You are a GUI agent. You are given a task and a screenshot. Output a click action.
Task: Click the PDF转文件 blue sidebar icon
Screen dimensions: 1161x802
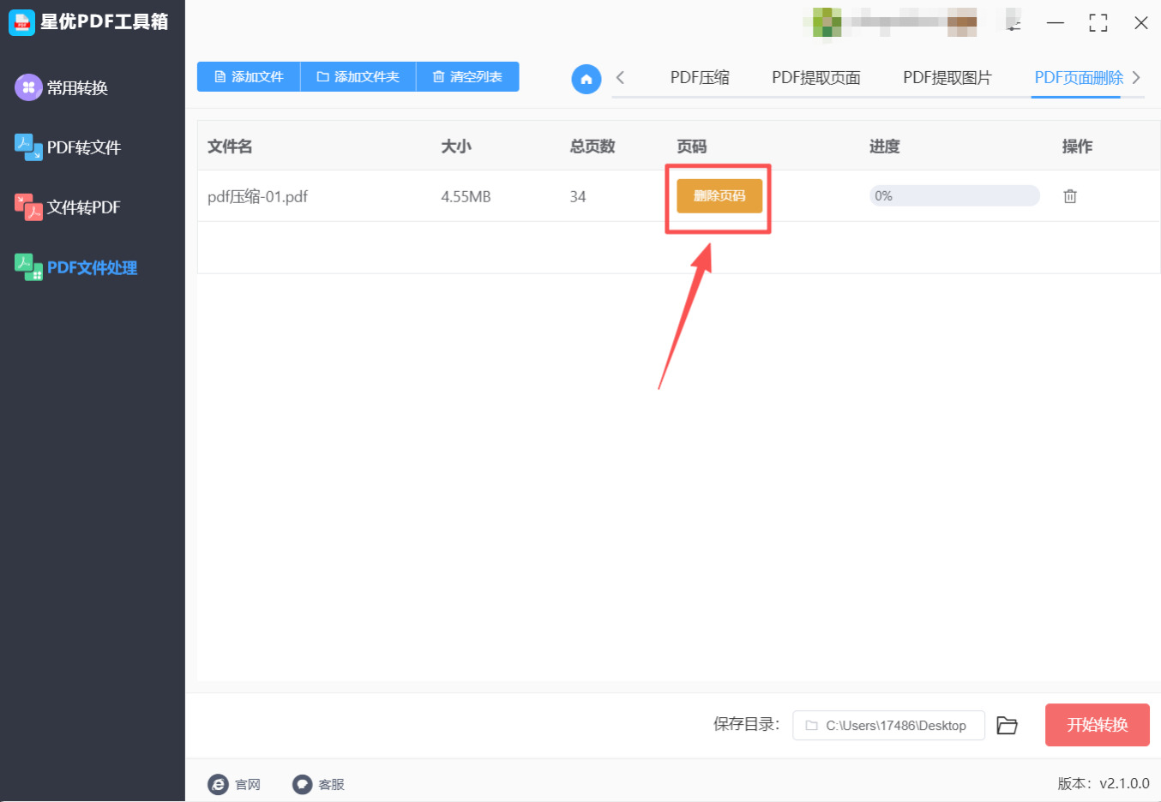(x=28, y=147)
